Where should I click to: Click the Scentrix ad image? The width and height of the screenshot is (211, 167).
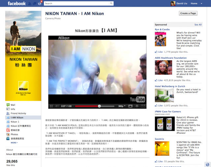pyautogui.click(x=162, y=149)
